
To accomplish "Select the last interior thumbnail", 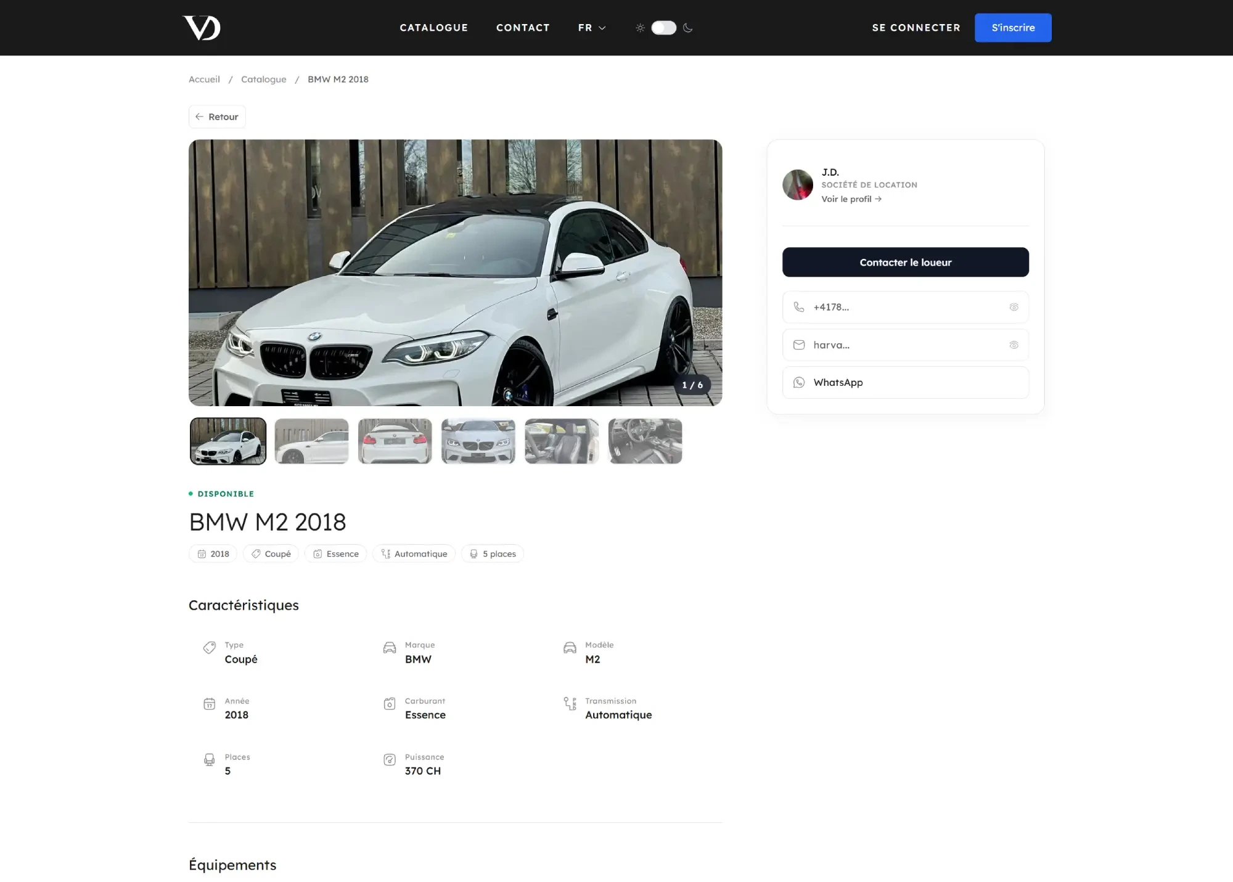I will (x=645, y=441).
